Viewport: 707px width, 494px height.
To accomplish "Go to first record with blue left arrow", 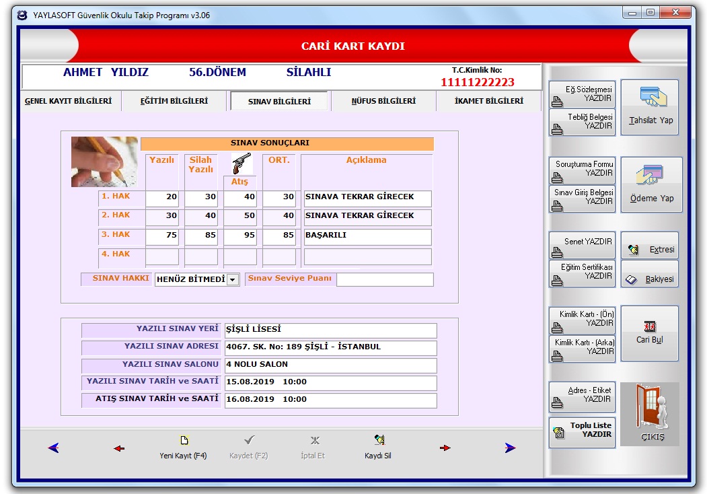I will pos(53,448).
